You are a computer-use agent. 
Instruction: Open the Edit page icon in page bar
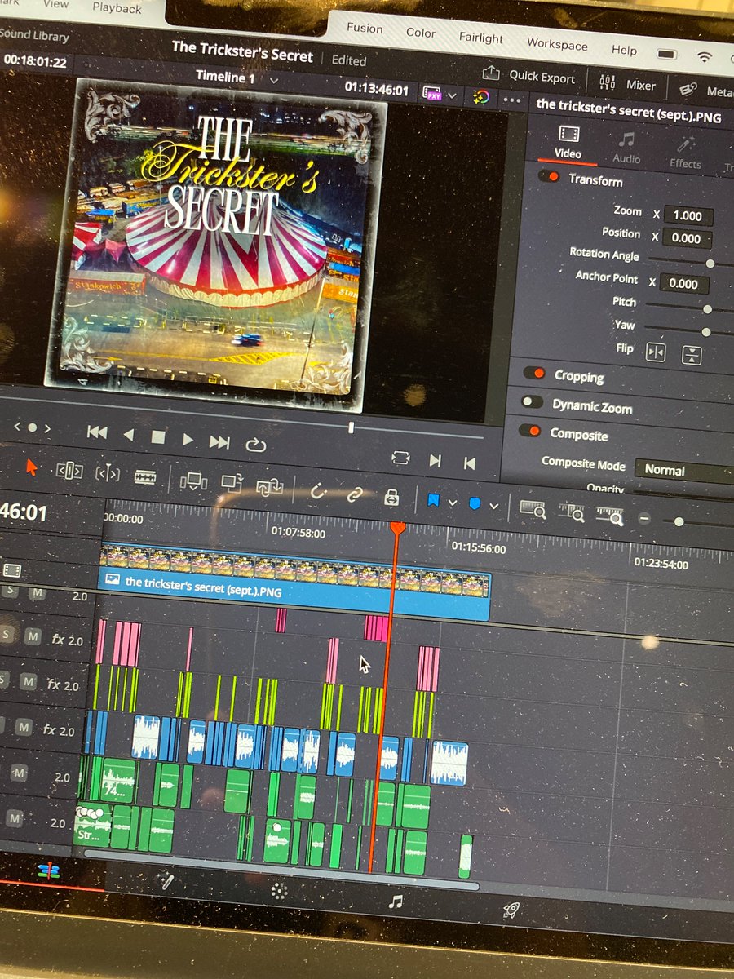pyautogui.click(x=49, y=870)
